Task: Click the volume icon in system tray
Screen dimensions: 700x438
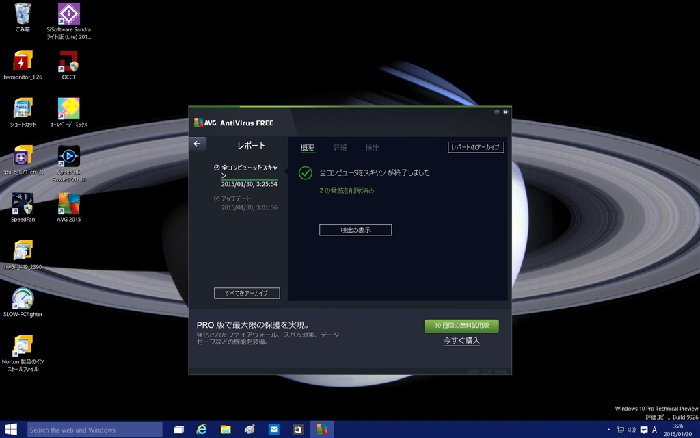Action: [x=631, y=430]
